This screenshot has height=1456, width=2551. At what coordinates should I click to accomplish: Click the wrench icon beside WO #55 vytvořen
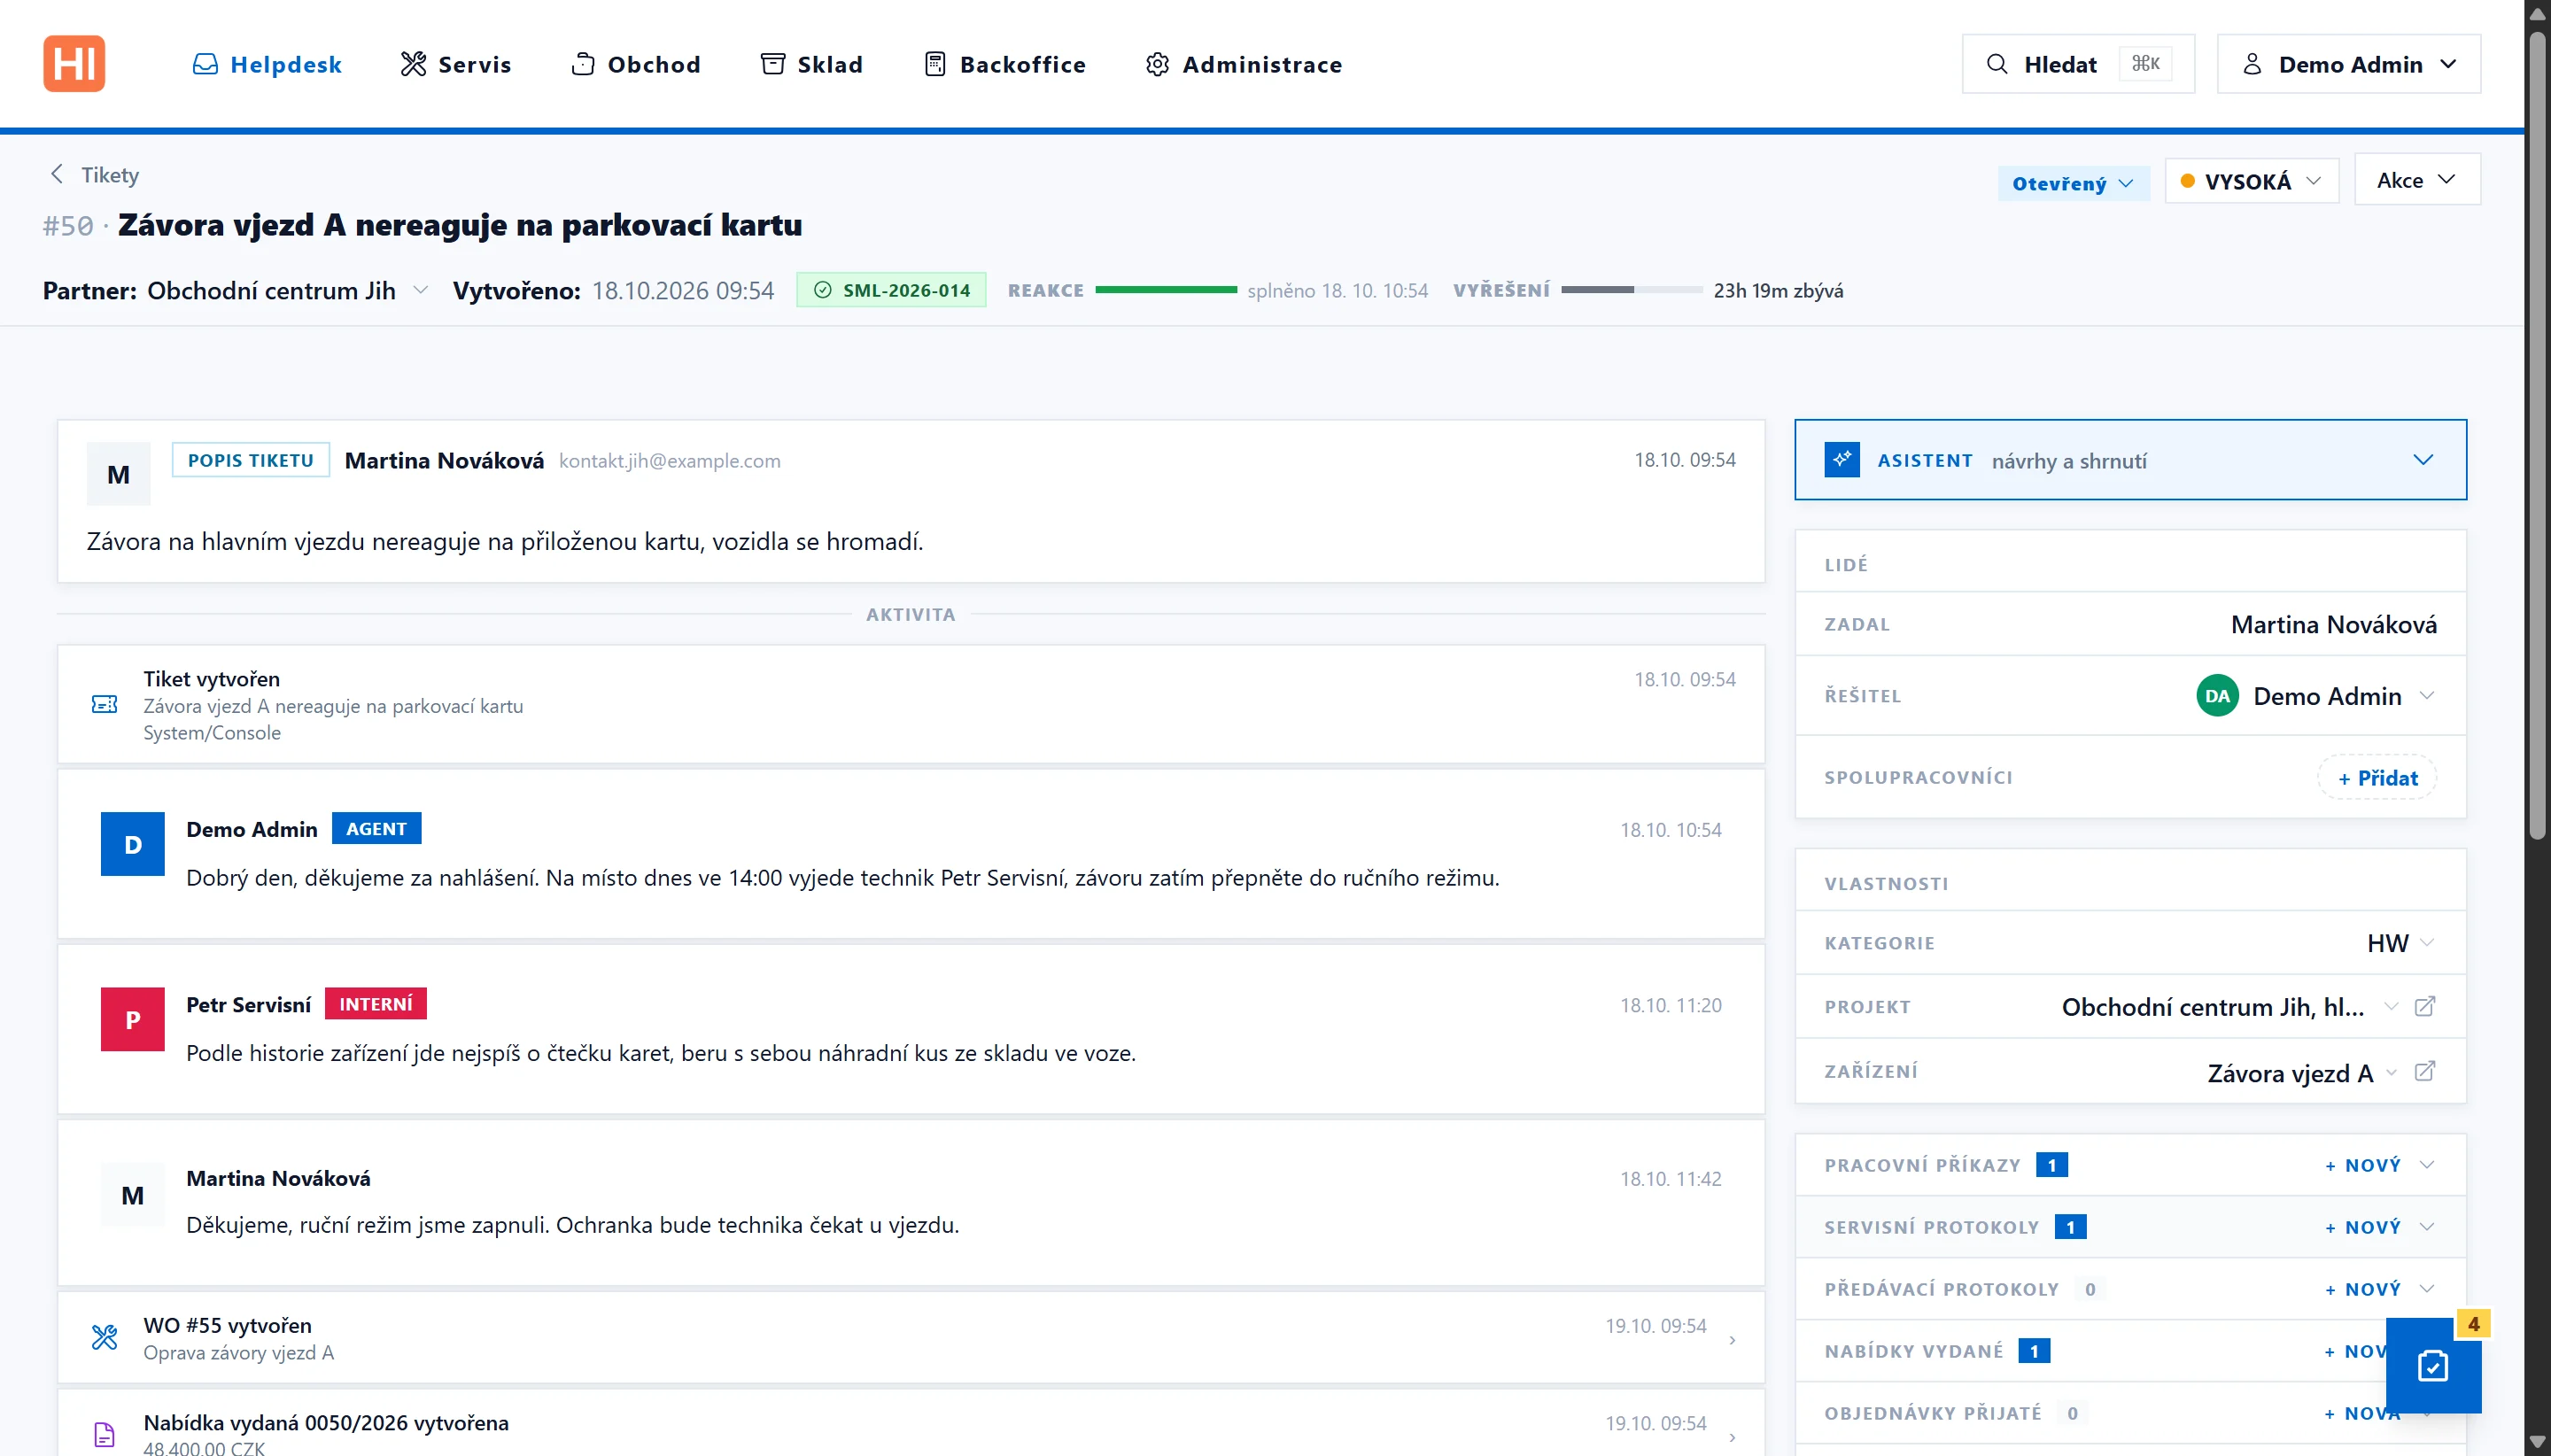pos(105,1337)
